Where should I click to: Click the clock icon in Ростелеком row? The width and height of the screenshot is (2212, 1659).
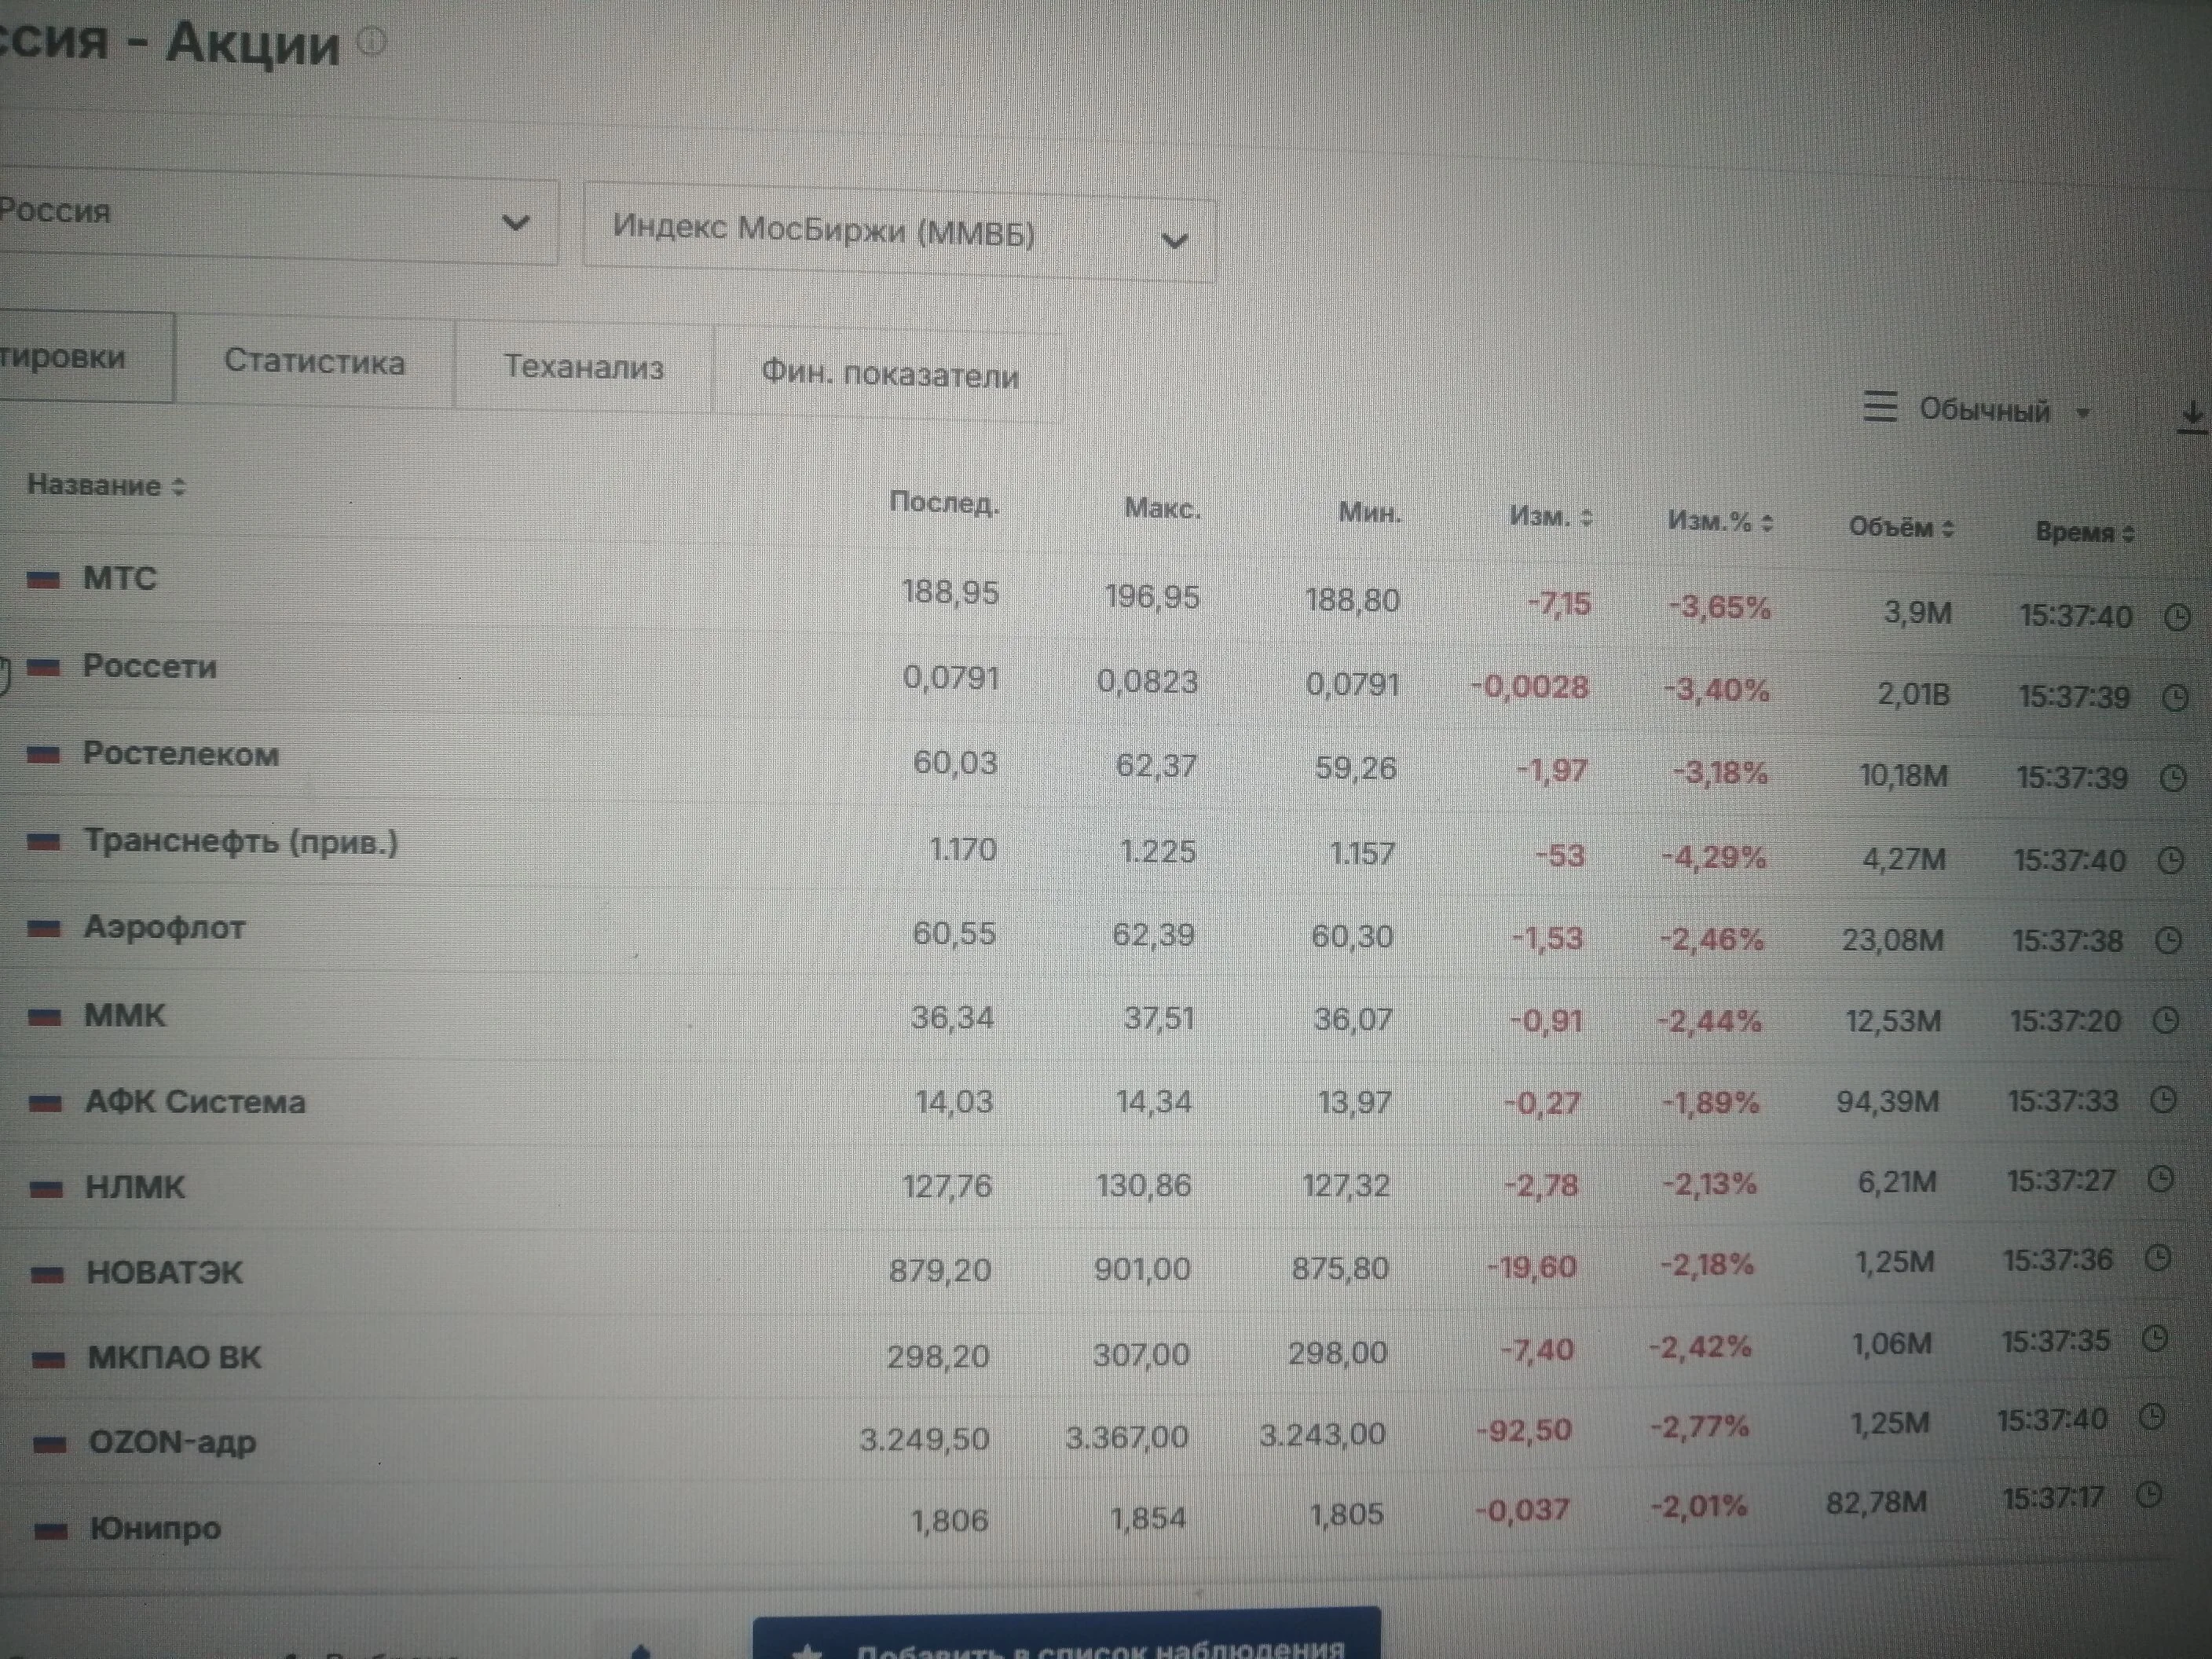[2173, 779]
